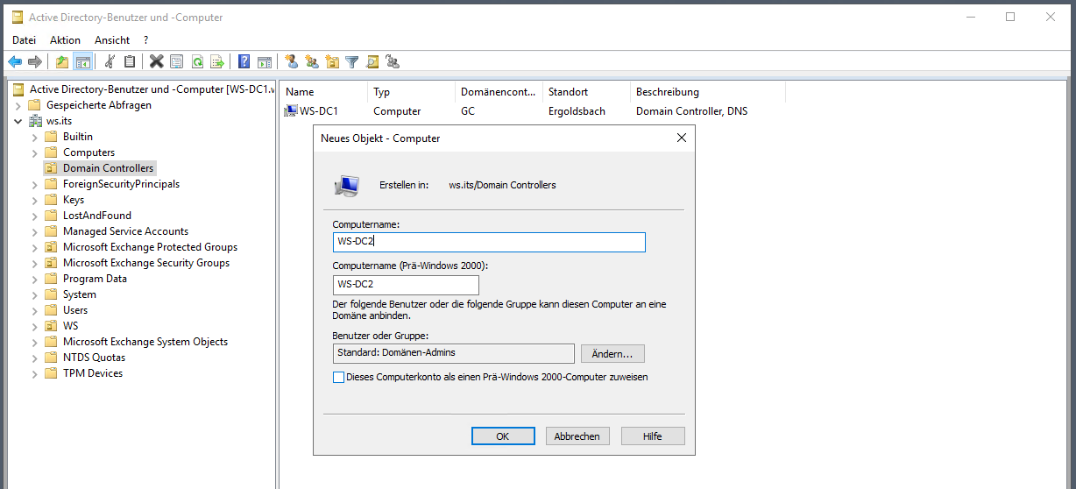Click the Benutzer oder Gruppe field
Viewport: 1076px width, 489px height.
coord(454,353)
